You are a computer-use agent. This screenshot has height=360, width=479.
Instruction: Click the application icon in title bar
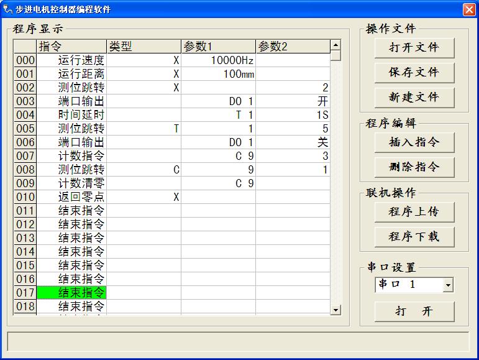pyautogui.click(x=7, y=9)
